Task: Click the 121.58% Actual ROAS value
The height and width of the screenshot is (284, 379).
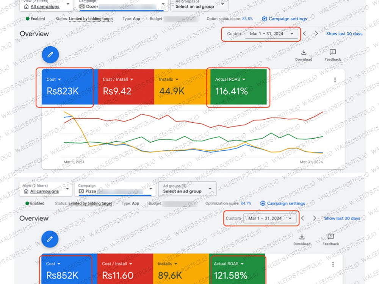Action: (230, 276)
